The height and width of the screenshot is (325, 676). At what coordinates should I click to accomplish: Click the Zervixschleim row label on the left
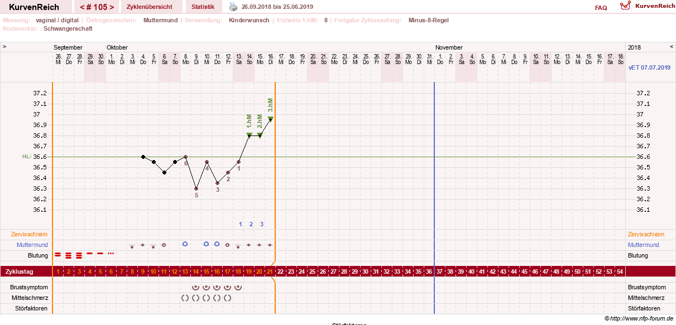(x=30, y=234)
